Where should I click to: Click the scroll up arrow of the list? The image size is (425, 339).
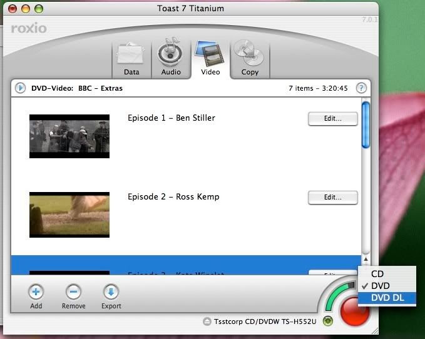(x=366, y=260)
